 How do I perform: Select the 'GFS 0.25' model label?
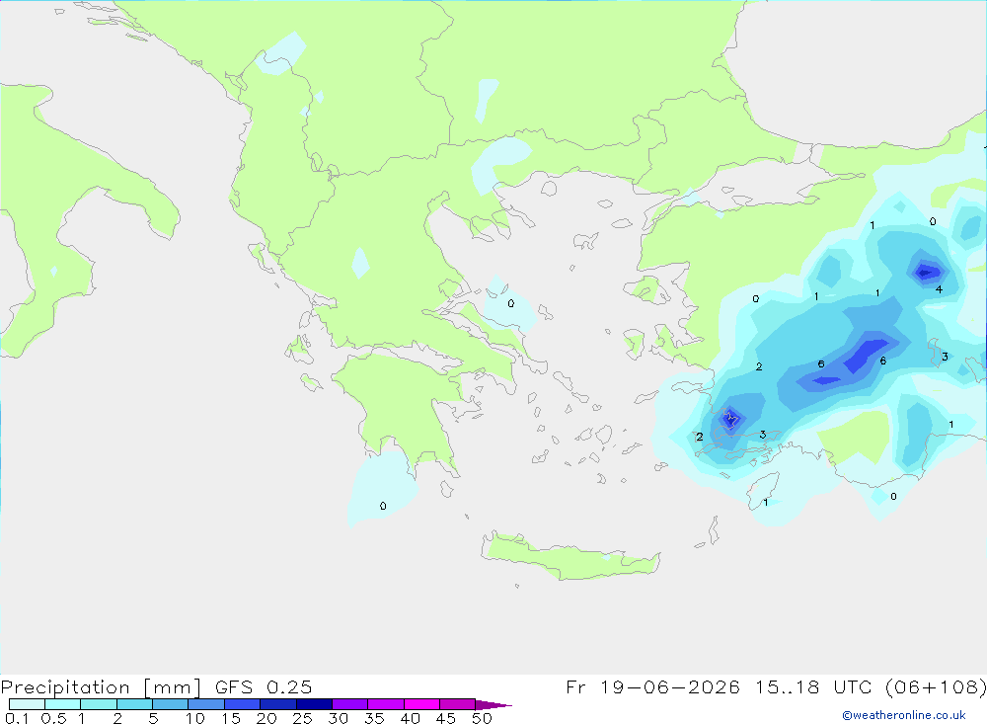pos(264,686)
